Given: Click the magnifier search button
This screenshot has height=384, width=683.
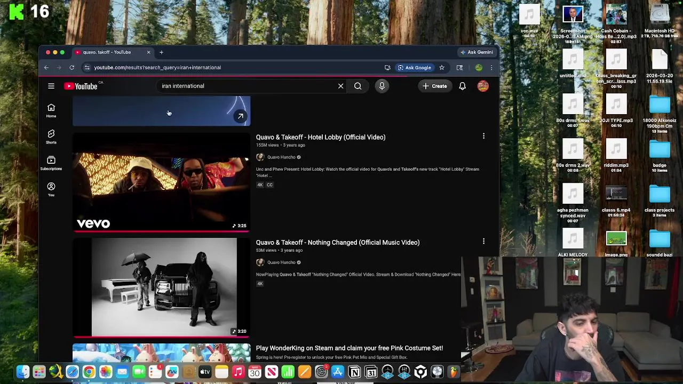Looking at the screenshot, I should (x=358, y=86).
